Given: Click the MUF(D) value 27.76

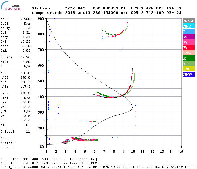Looking at the screenshot, I should (x=25, y=57).
